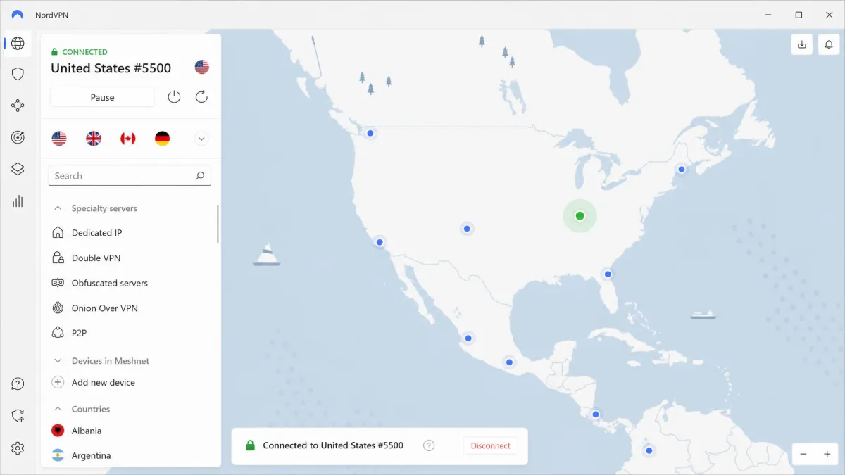This screenshot has height=475, width=845.
Task: Click the power disconnect icon
Action: pos(174,97)
